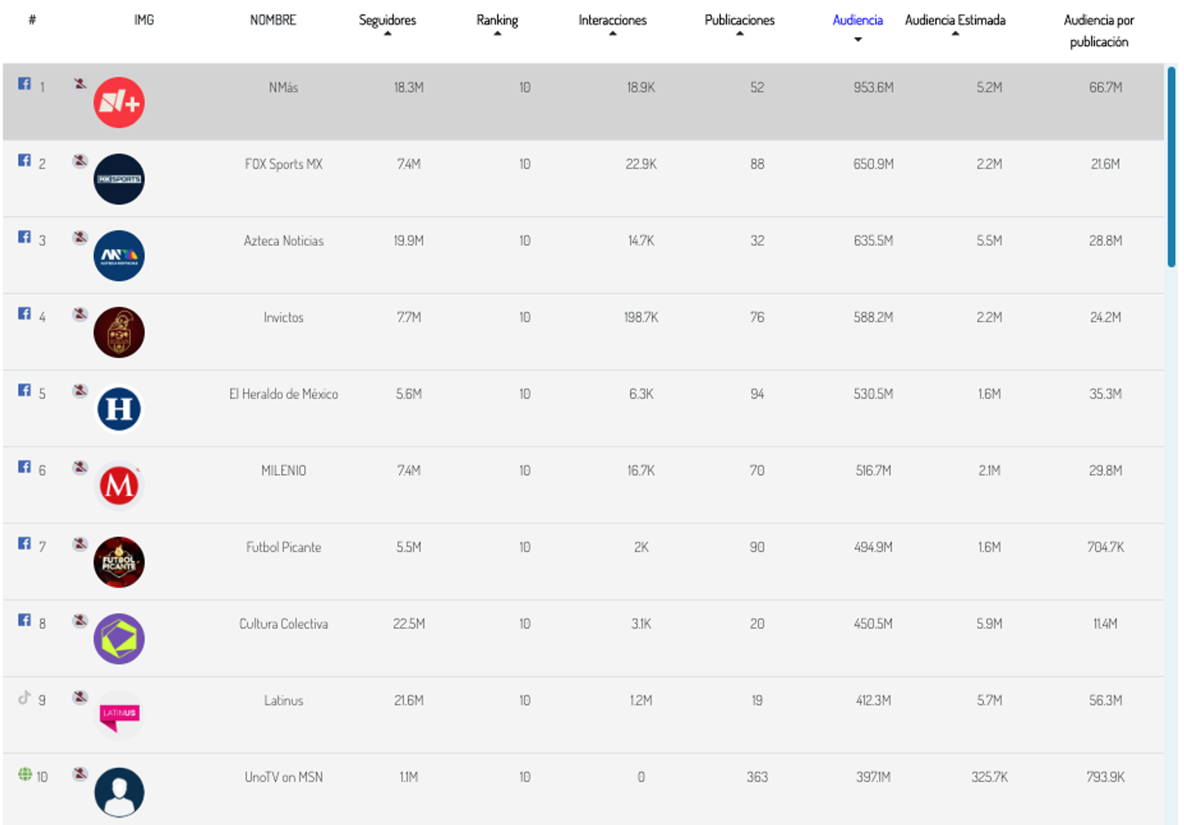Click the Interacciones column header
The image size is (1184, 825).
613,20
